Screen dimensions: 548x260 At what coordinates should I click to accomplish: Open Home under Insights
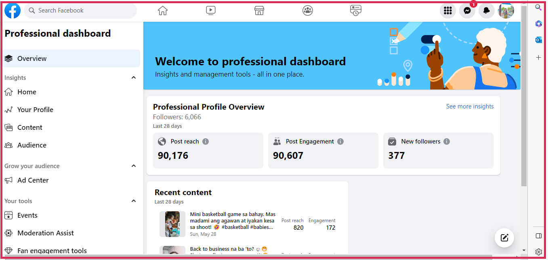point(71,92)
